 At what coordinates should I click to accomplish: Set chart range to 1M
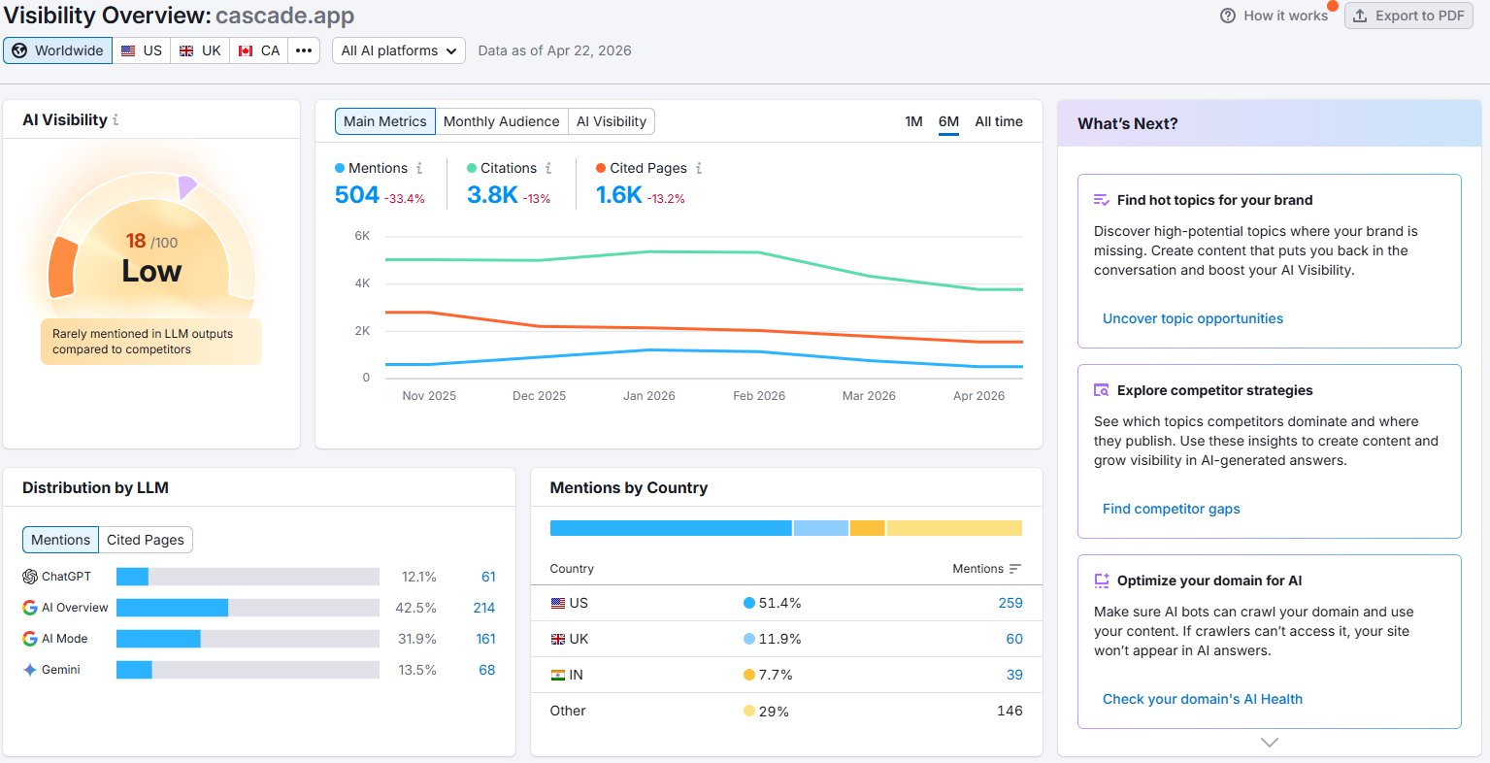913,121
